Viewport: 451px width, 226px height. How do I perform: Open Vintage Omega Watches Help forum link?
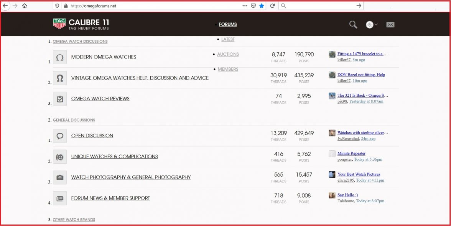(x=140, y=78)
